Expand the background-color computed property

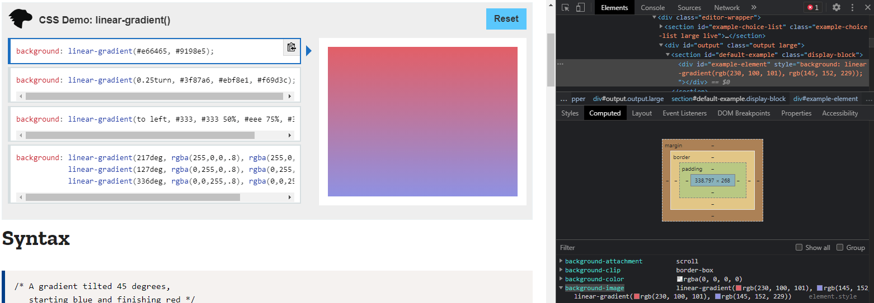(561, 279)
